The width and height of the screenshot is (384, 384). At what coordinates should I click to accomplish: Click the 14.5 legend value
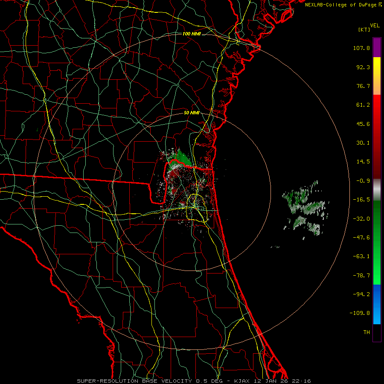(x=363, y=162)
